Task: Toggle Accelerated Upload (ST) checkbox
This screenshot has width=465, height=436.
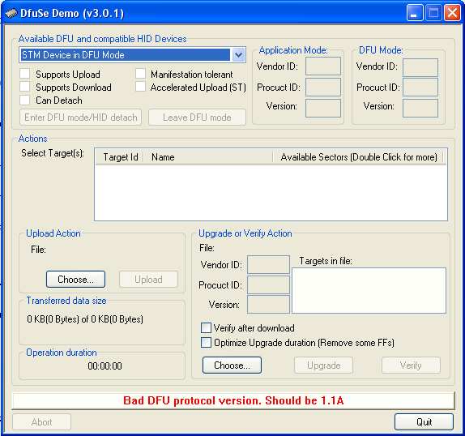Action: (141, 87)
